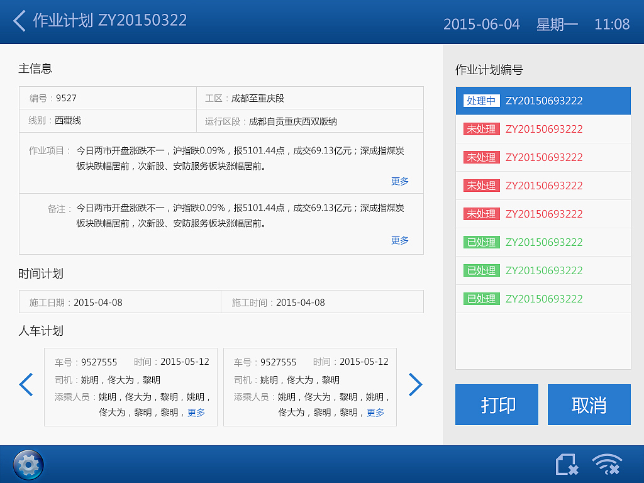The width and height of the screenshot is (644, 483).
Task: Click the 线别：西藏线 cell
Action: [x=108, y=121]
